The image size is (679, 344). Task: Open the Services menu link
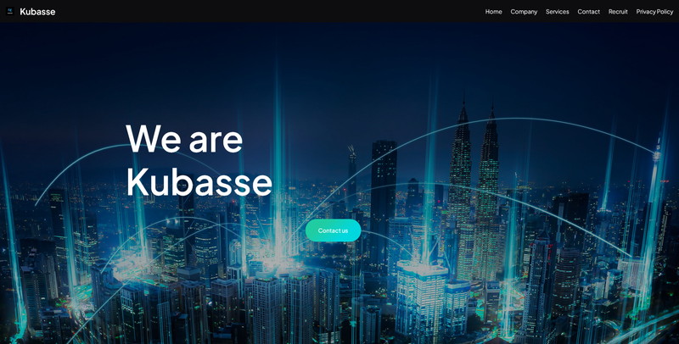[x=558, y=12]
